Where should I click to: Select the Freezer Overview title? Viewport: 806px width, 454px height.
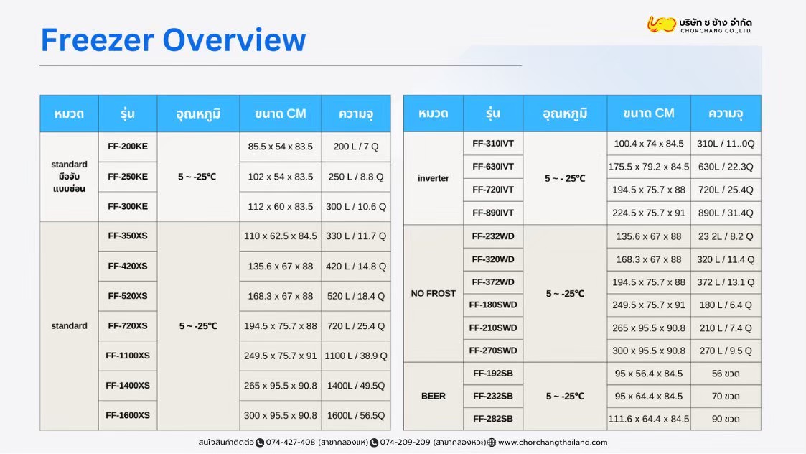pos(173,40)
